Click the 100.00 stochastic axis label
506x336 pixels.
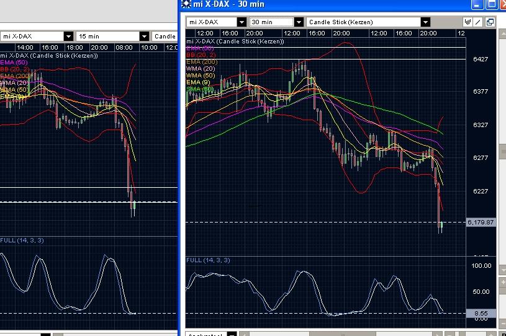(481, 265)
